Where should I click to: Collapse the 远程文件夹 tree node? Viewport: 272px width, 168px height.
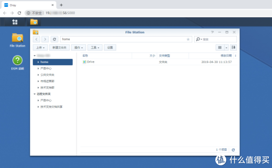coord(34,94)
